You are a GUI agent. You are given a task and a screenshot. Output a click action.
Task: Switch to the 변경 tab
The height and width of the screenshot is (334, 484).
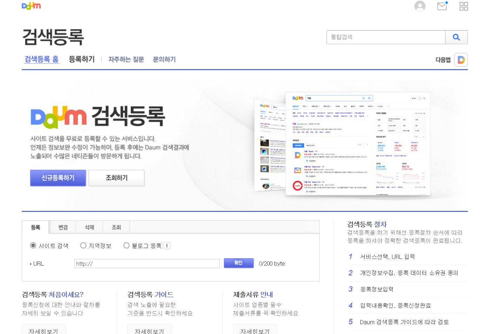(63, 227)
